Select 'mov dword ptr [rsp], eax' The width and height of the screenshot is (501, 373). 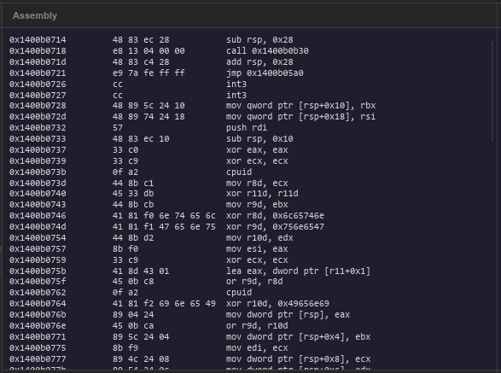click(x=288, y=315)
